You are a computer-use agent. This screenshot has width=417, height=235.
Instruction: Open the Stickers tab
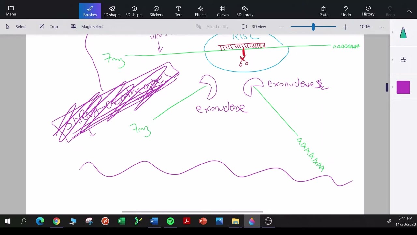(156, 11)
